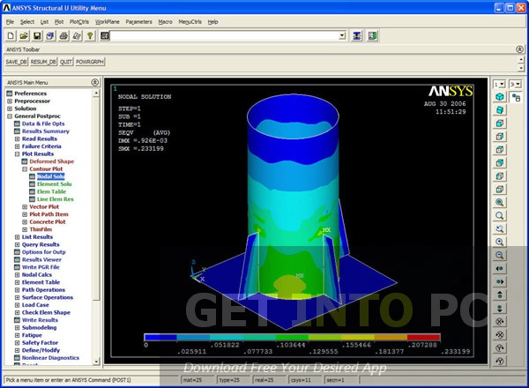Click the command prompt keyboard icon

tap(105, 35)
